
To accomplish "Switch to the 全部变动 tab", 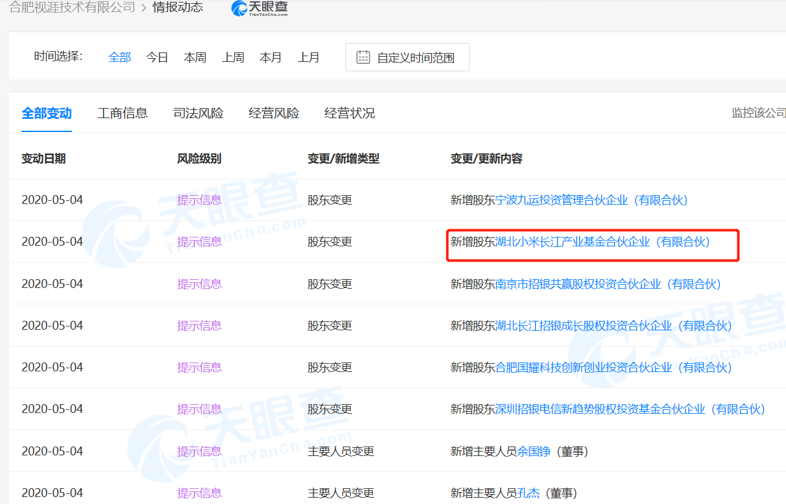I will click(x=47, y=114).
